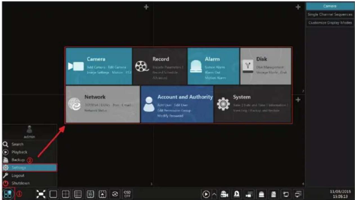Open Account and Authority tile
This screenshot has width=355, height=200.
pos(177,104)
